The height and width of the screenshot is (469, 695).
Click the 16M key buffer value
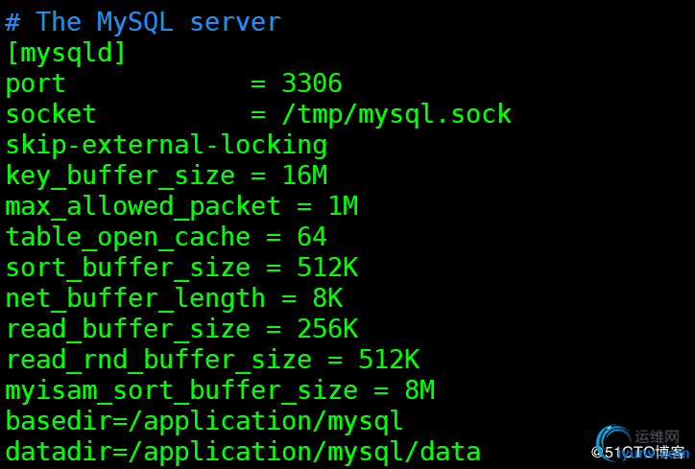[x=304, y=176]
